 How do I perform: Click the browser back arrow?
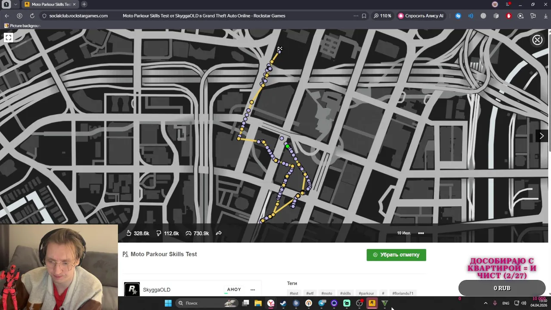(7, 16)
